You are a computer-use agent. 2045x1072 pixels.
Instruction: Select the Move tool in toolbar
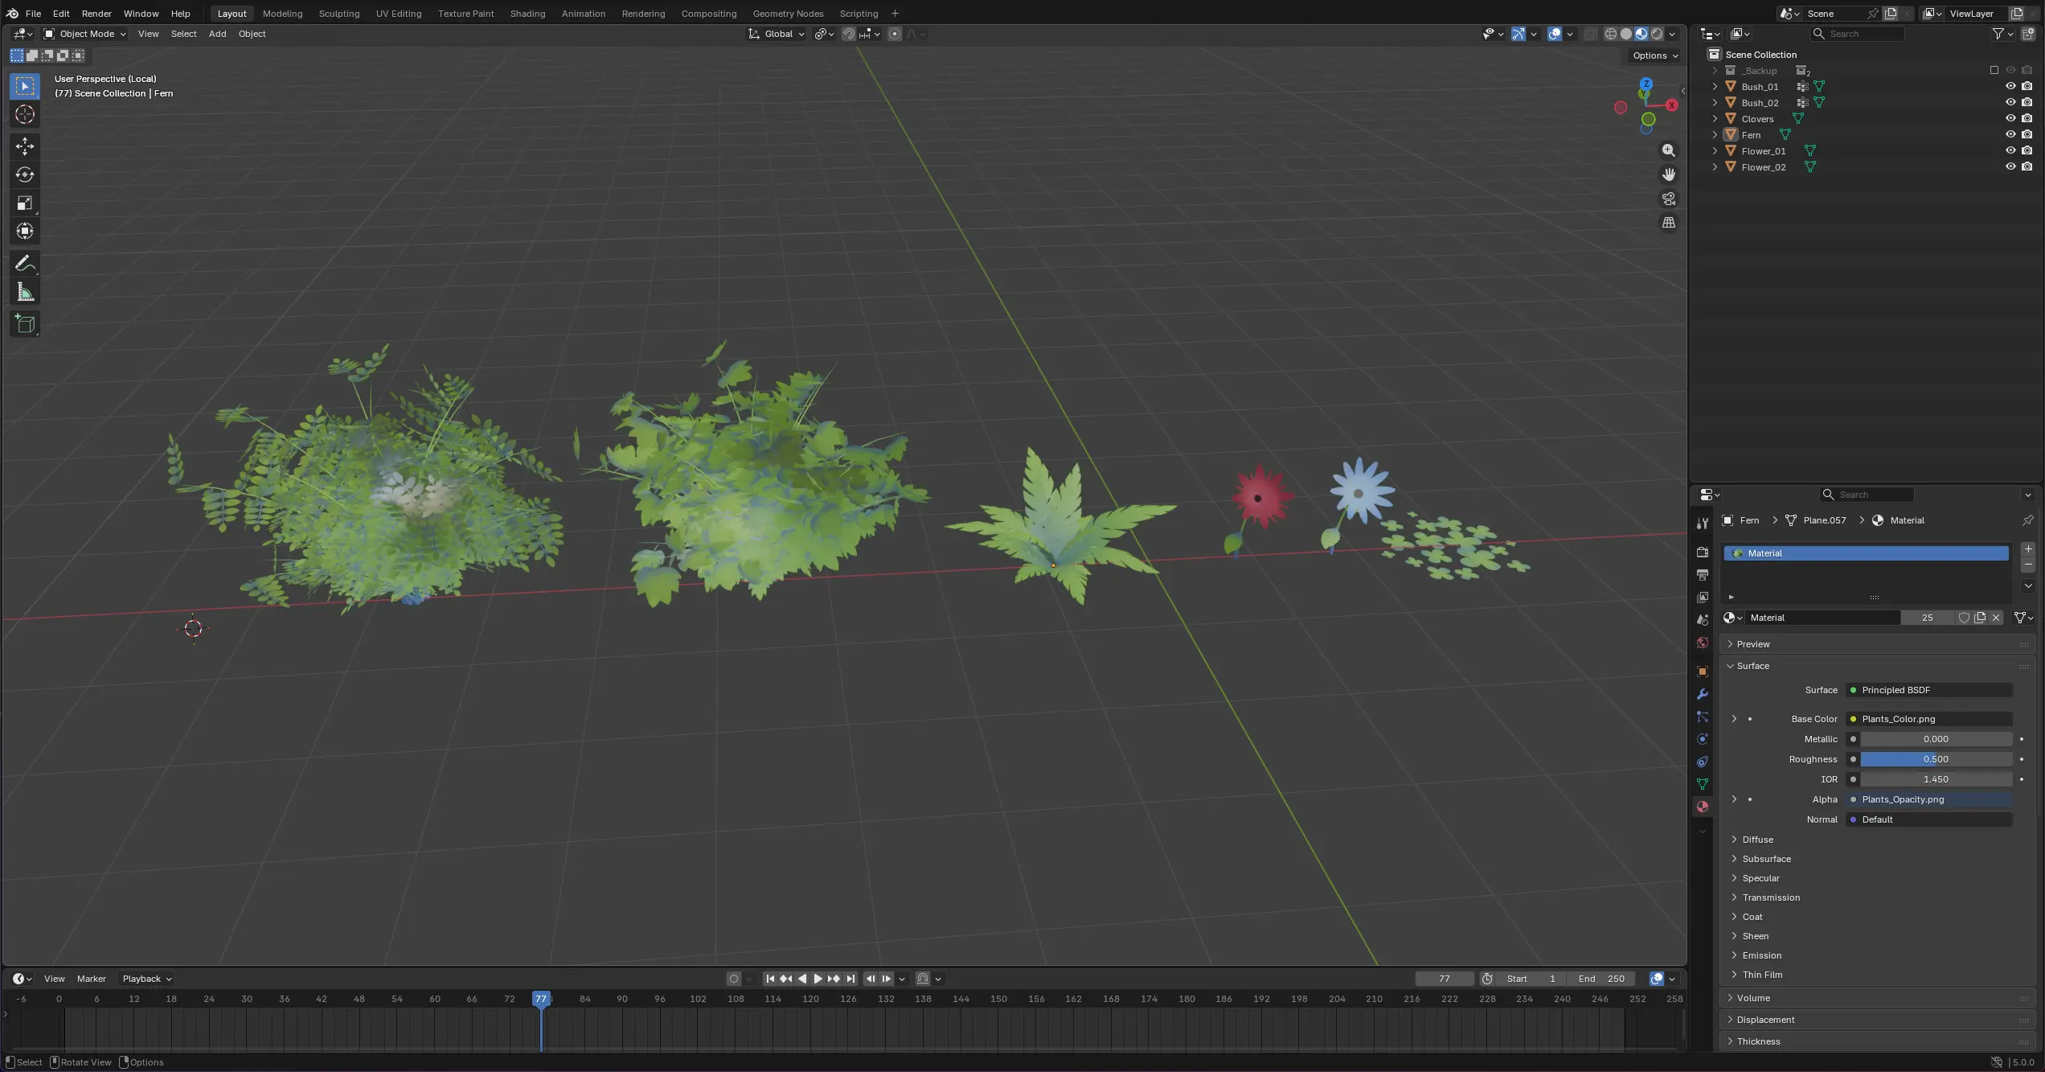pyautogui.click(x=25, y=146)
